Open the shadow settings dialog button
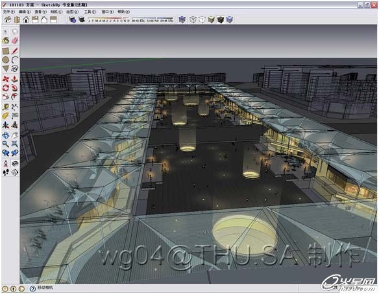This screenshot has height=294, width=379. coord(72,19)
